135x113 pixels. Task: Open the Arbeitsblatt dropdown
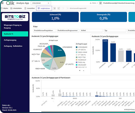41,3
